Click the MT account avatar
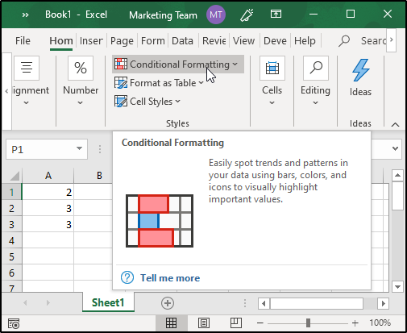This screenshot has height=333, width=407. [216, 15]
